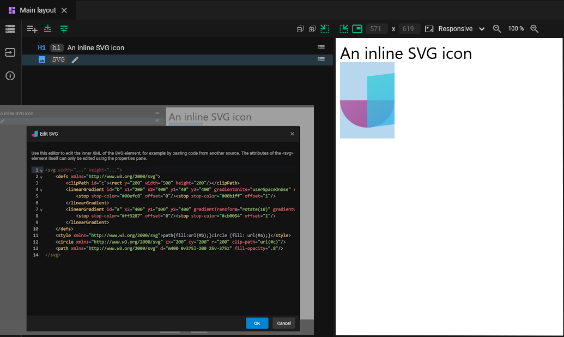Select the SVG element row
The height and width of the screenshot is (337, 564).
(x=177, y=60)
